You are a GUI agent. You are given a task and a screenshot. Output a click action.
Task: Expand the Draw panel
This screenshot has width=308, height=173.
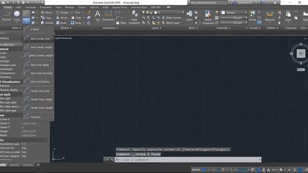click(16, 28)
